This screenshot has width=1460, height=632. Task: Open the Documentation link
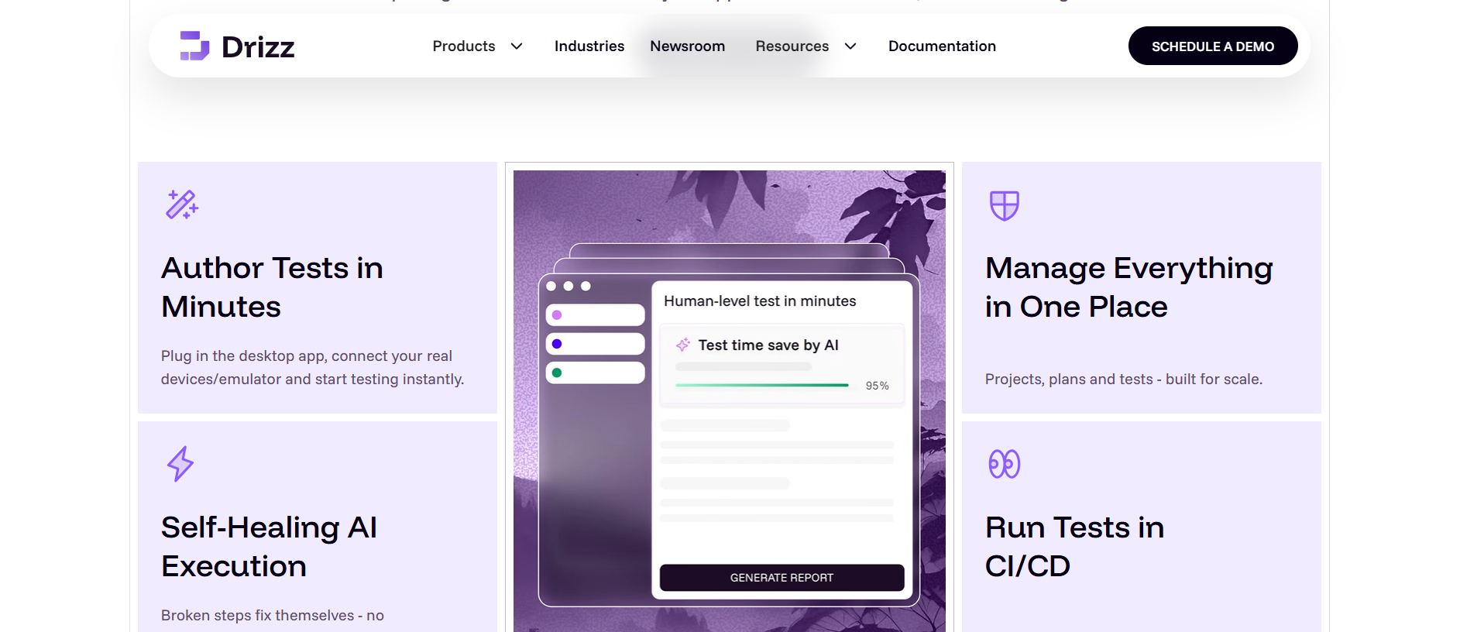942,46
